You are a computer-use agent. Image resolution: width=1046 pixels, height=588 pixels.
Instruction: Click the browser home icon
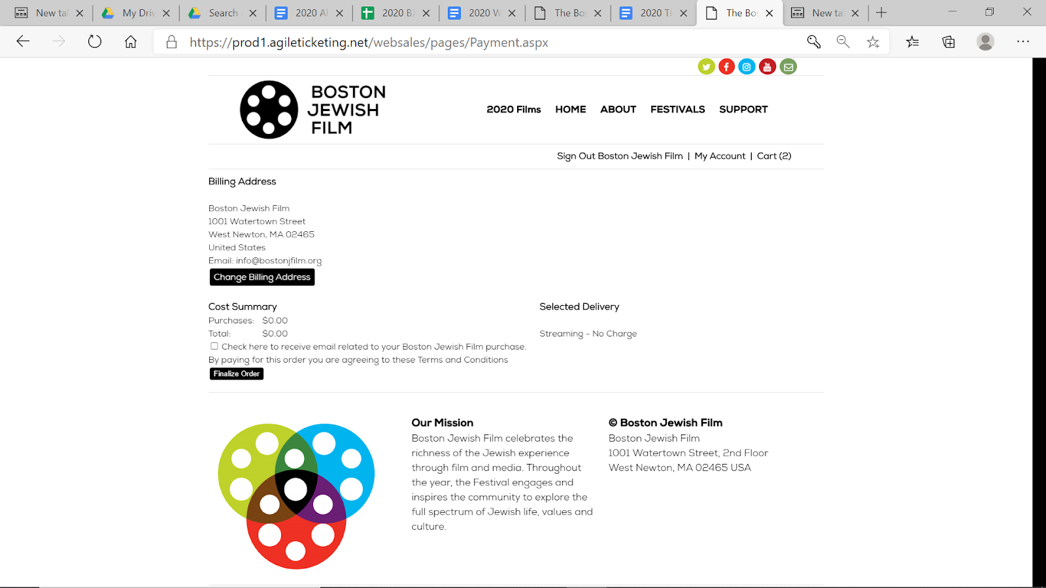point(131,42)
